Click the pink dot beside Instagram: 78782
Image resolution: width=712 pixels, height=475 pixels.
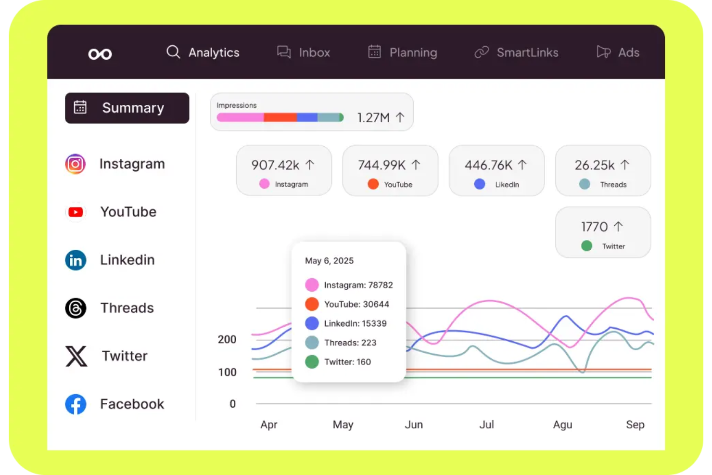tap(312, 285)
